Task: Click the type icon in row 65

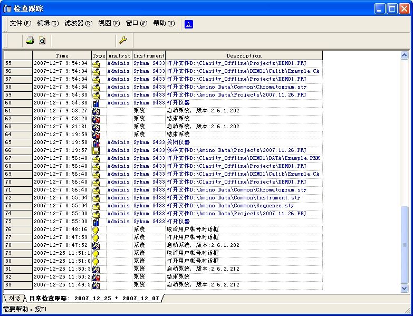Action: [x=96, y=142]
